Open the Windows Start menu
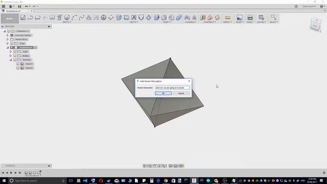 4,180
